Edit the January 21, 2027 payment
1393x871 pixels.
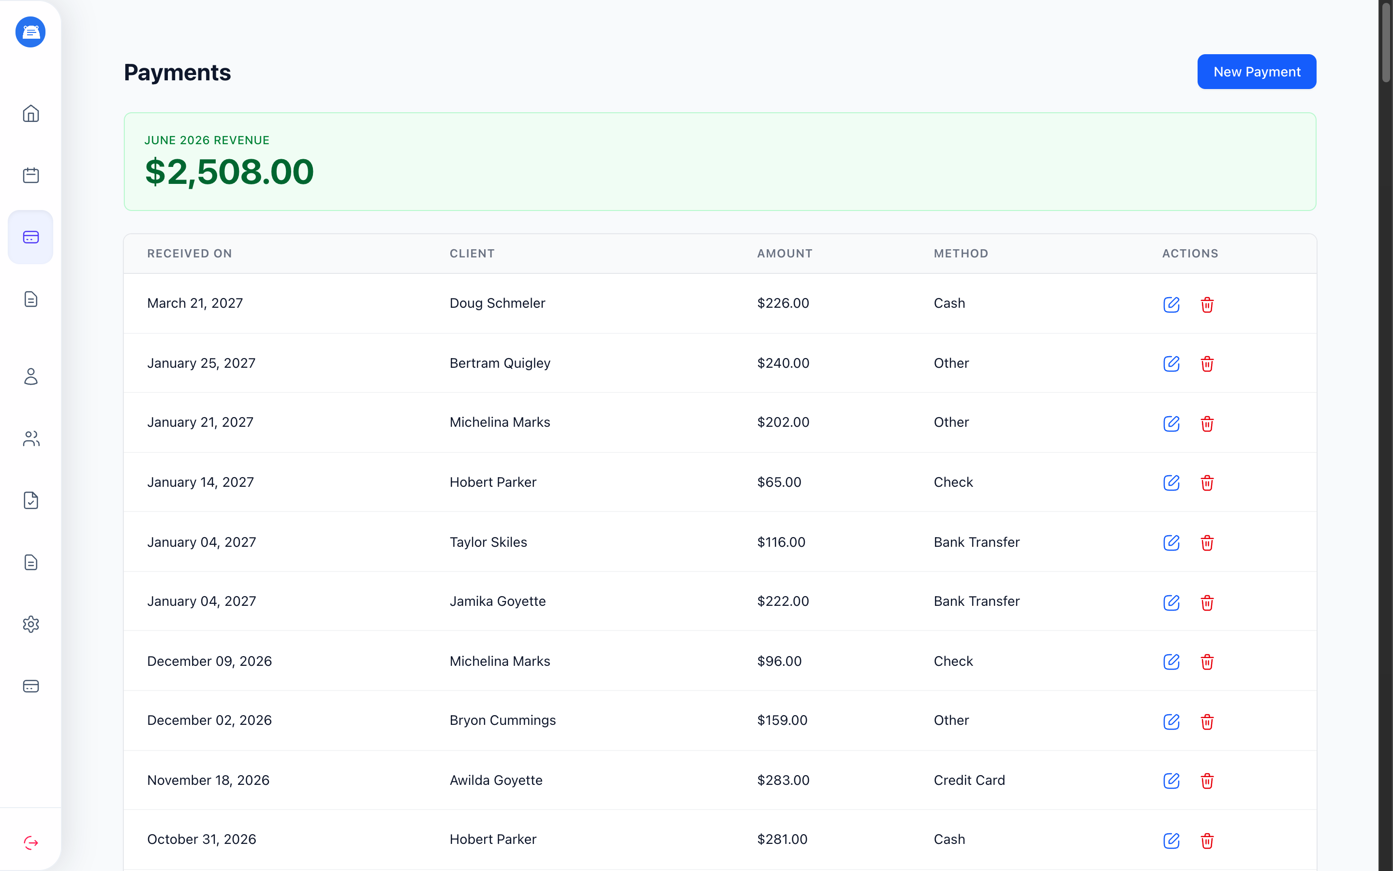click(1171, 423)
